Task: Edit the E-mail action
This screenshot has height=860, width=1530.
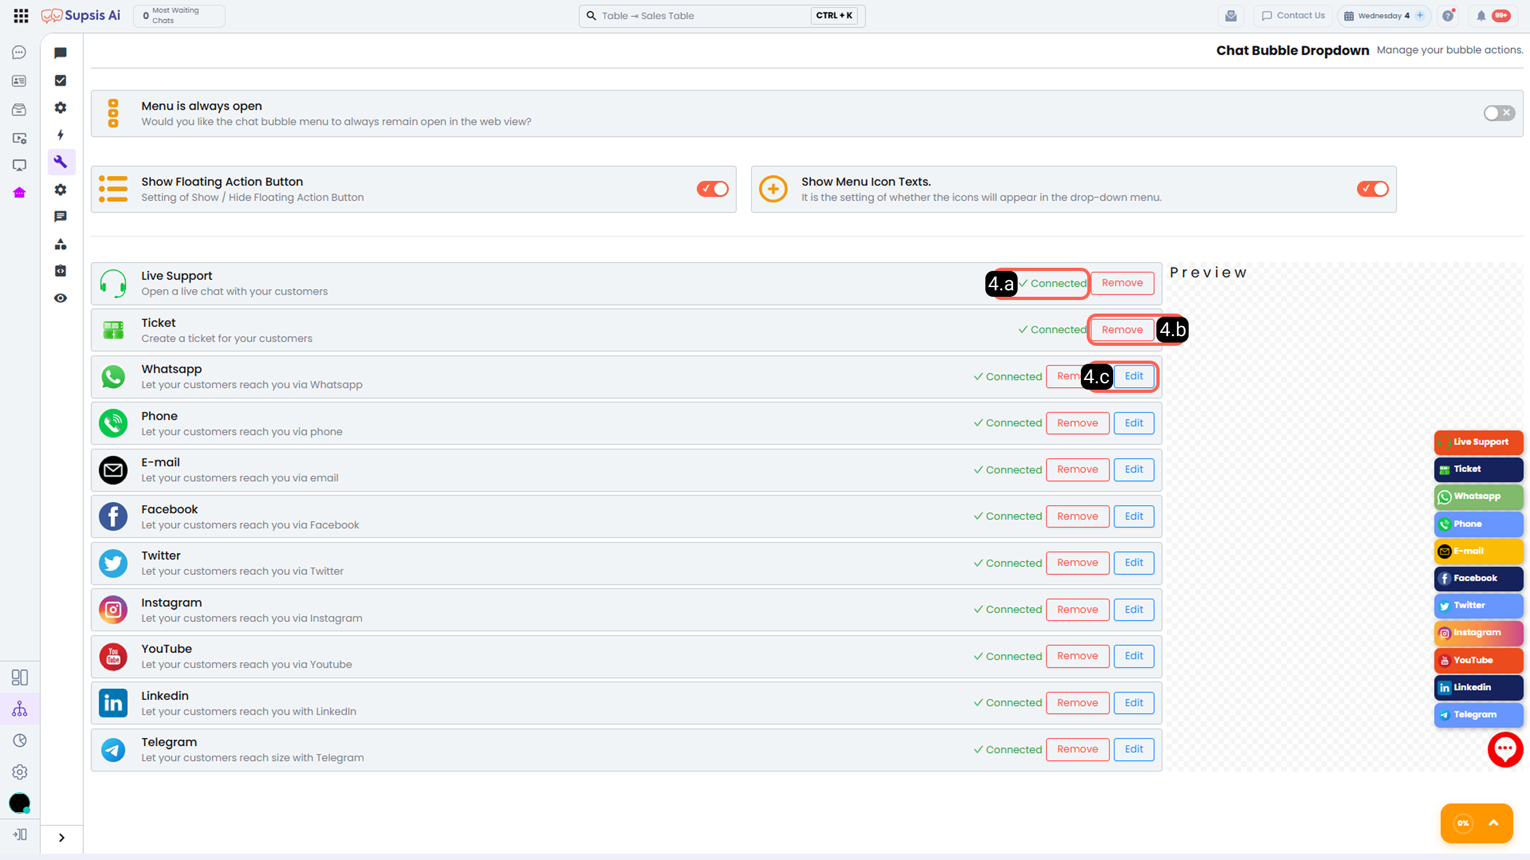Action: click(x=1134, y=470)
